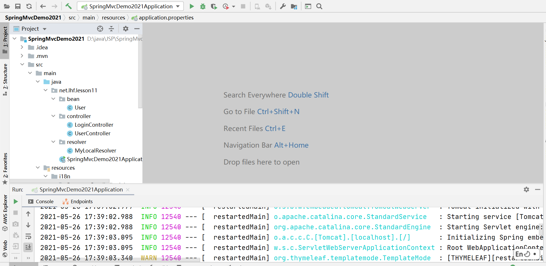Save all with the floppy disk icon

[18, 6]
